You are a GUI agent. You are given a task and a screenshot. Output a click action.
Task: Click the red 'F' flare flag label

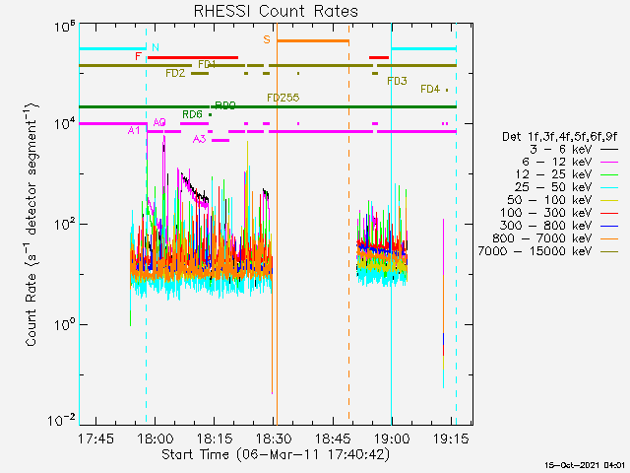tap(138, 56)
